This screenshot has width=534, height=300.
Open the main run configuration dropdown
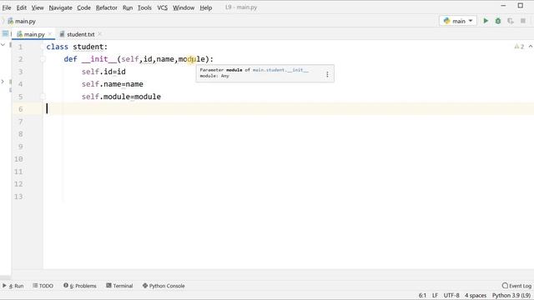[x=458, y=21]
